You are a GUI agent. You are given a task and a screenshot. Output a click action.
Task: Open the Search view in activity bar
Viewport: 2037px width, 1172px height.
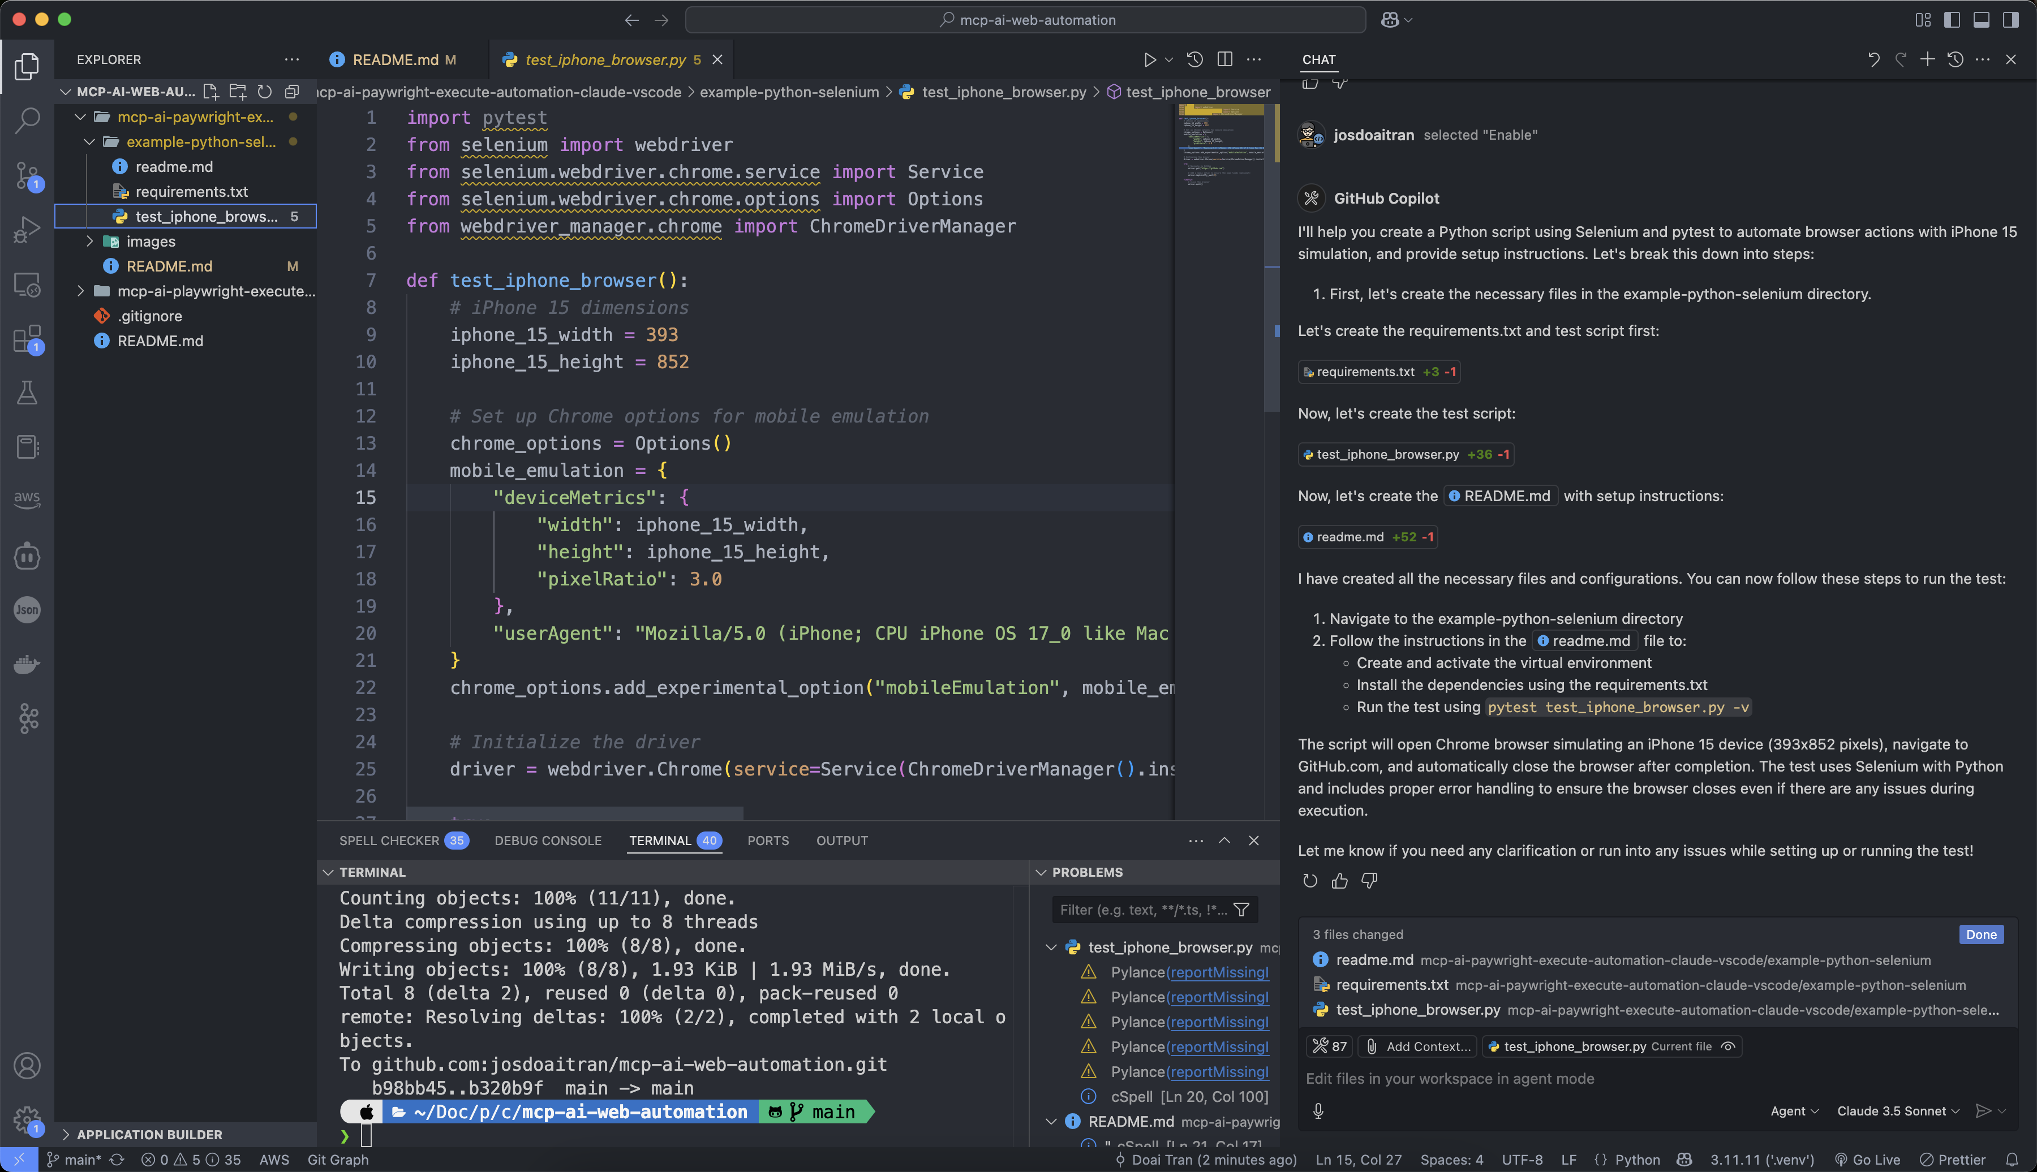tap(27, 120)
